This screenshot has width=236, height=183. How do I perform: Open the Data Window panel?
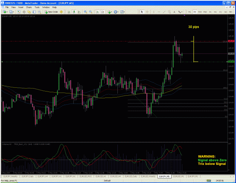pyautogui.click(x=24, y=12)
